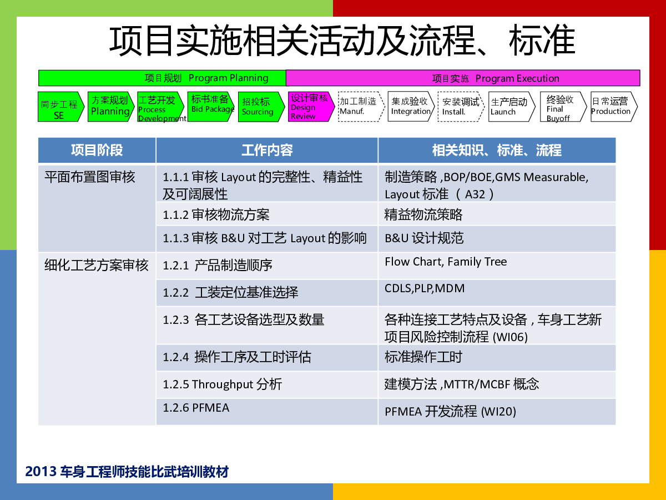Select the 生产启动 Launch chevron
Screen dimensions: 666x500
click(511, 107)
